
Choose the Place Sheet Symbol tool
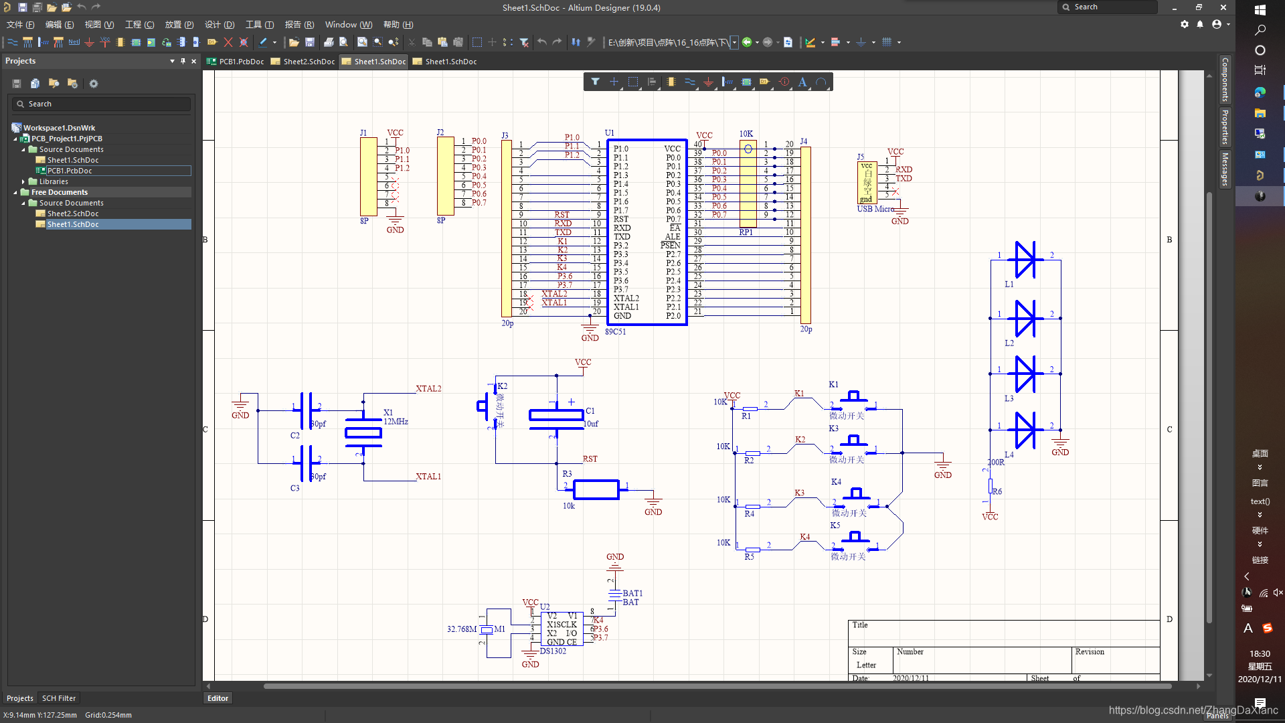[x=136, y=42]
